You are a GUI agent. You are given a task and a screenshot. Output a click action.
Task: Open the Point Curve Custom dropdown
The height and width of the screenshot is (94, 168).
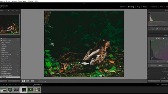160,66
